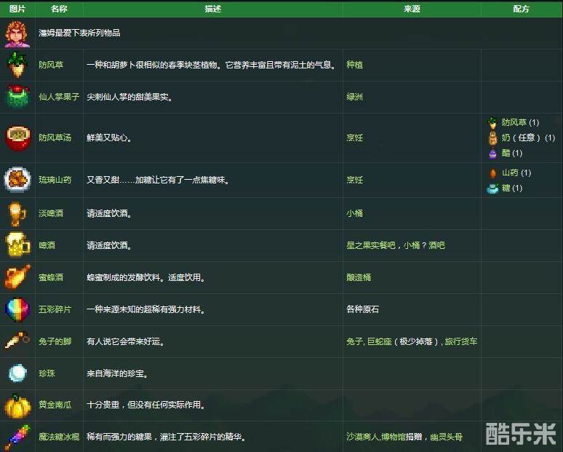Click the Prismatic Shard rainbow icon

[x=17, y=309]
